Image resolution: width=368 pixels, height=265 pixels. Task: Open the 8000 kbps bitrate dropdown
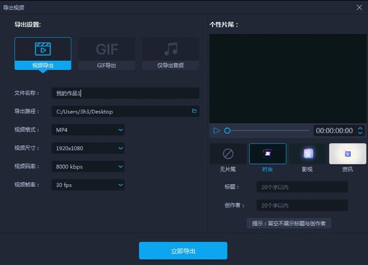click(x=88, y=166)
